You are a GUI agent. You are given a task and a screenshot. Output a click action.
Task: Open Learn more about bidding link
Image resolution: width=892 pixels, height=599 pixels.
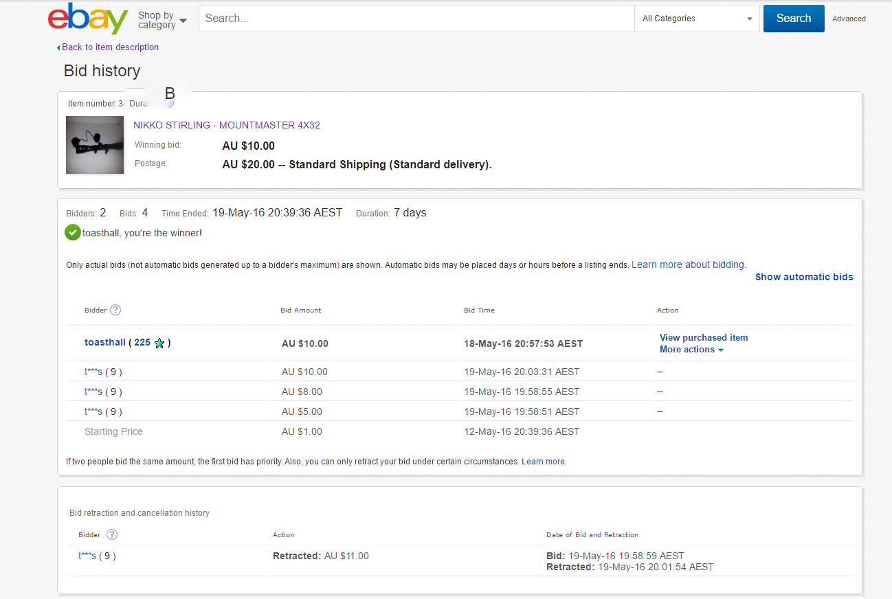click(688, 264)
